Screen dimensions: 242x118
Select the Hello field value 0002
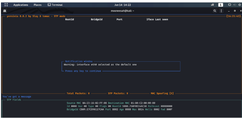157,109
